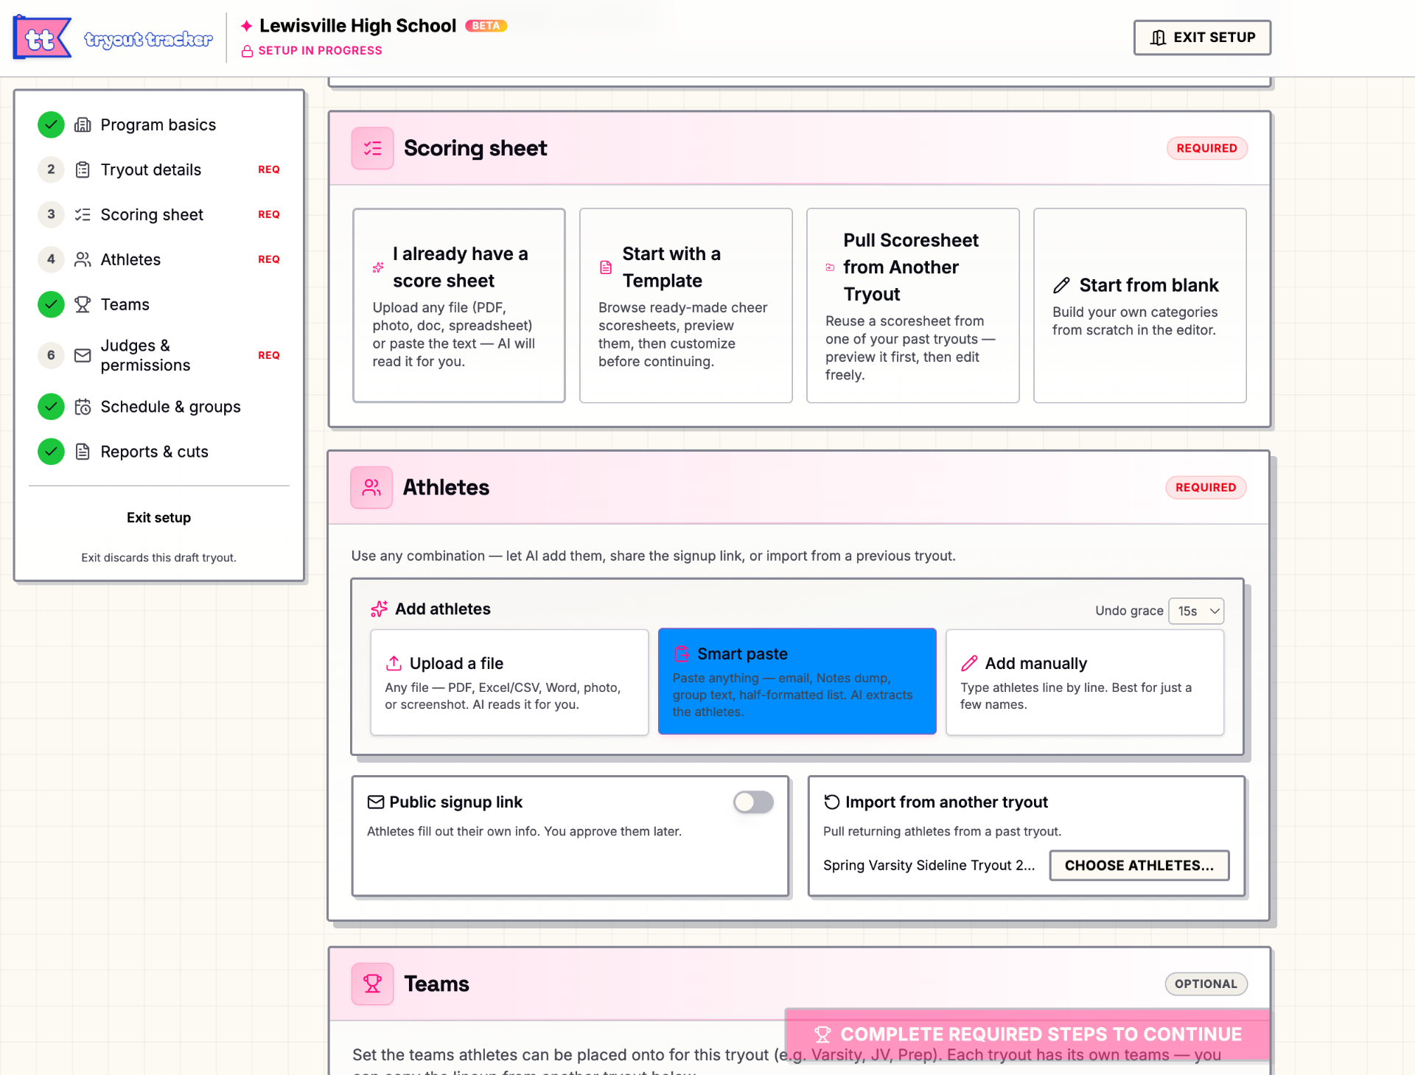Choose I already have a score sheet
The height and width of the screenshot is (1075, 1415).
459,305
